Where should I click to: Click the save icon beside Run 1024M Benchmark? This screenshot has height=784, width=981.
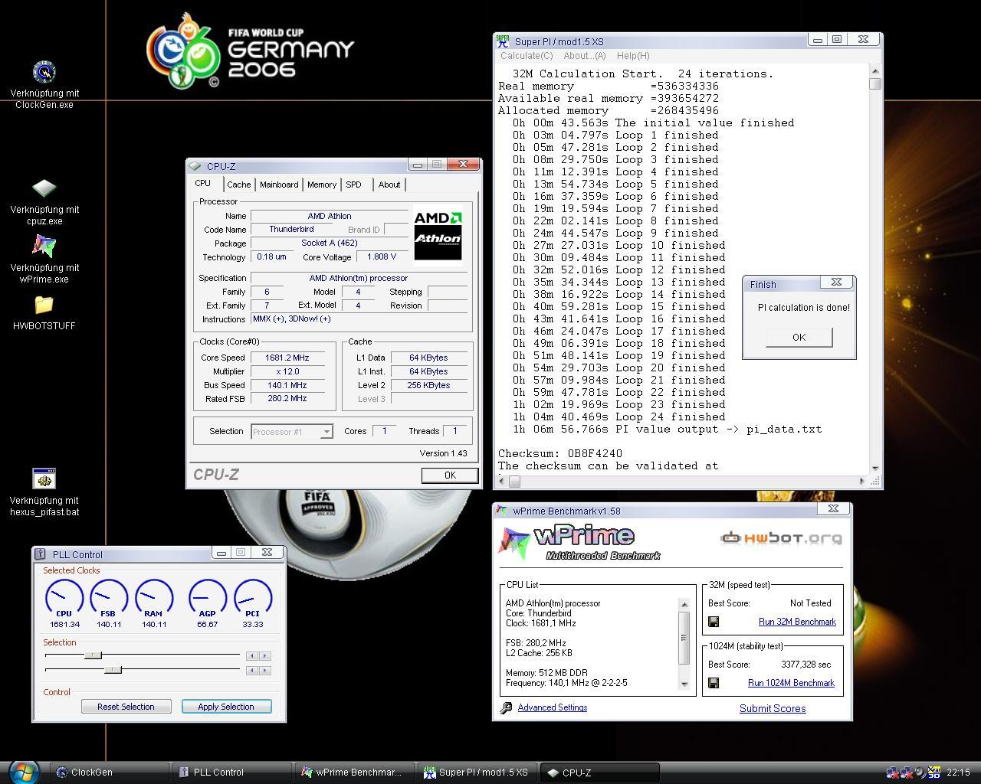point(714,683)
